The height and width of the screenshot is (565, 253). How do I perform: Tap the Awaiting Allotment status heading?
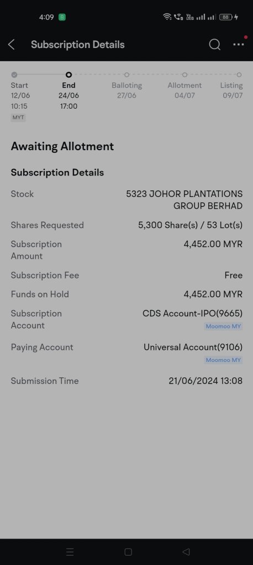pyautogui.click(x=62, y=146)
